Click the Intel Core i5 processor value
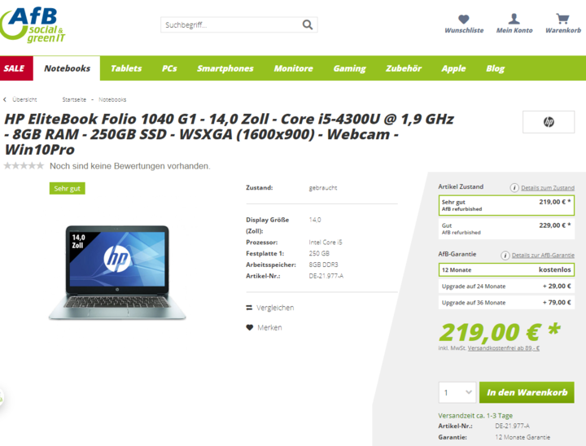586x446 pixels. [325, 243]
